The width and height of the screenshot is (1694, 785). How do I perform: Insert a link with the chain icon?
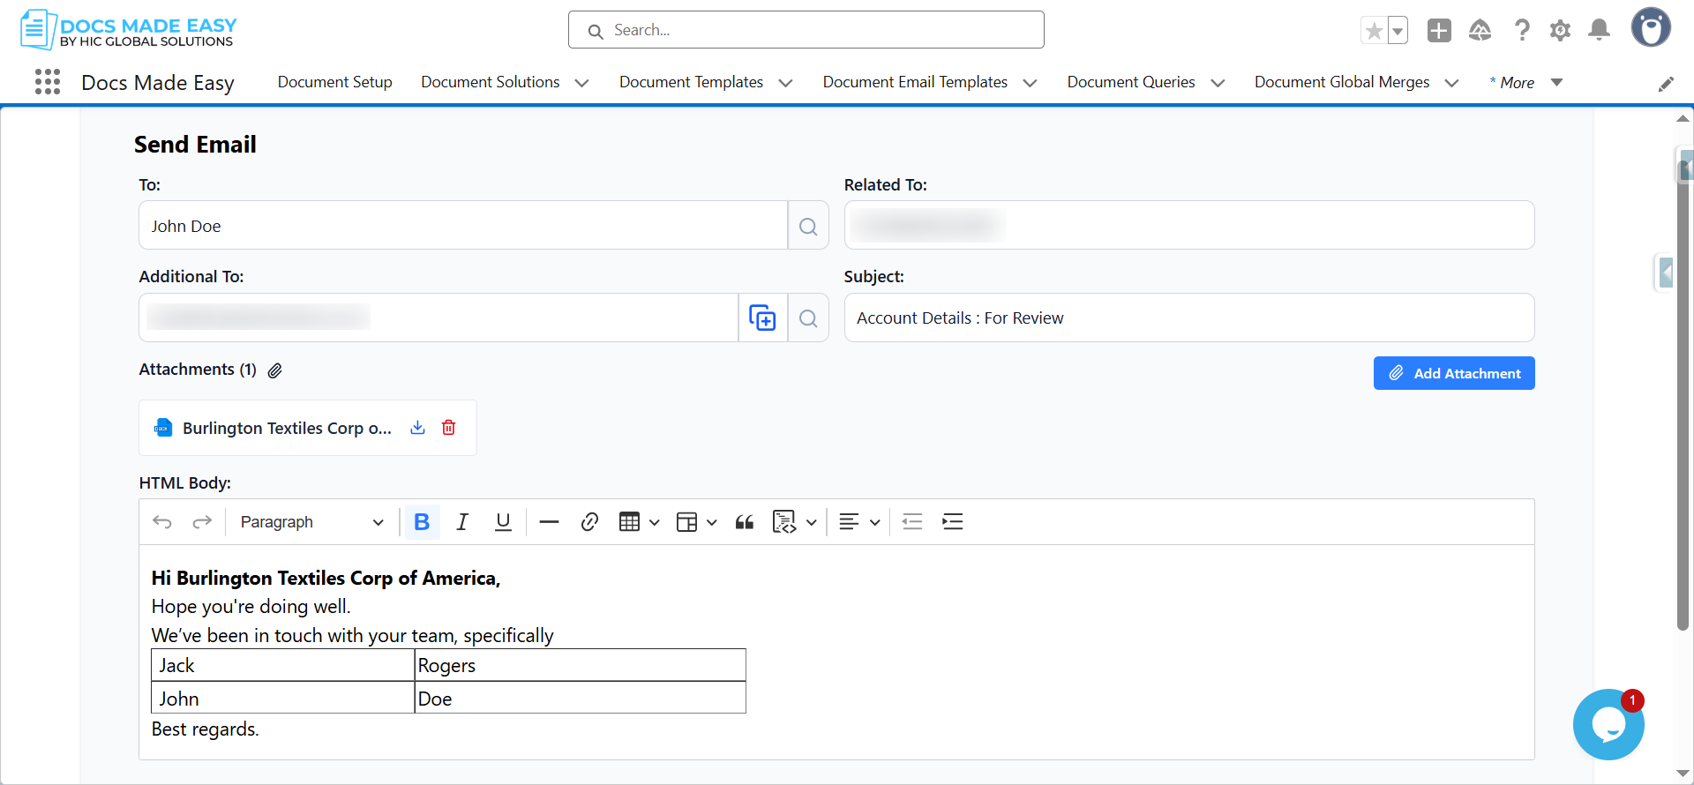coord(589,522)
